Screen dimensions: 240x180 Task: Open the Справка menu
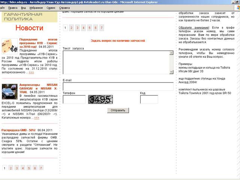[64, 8]
